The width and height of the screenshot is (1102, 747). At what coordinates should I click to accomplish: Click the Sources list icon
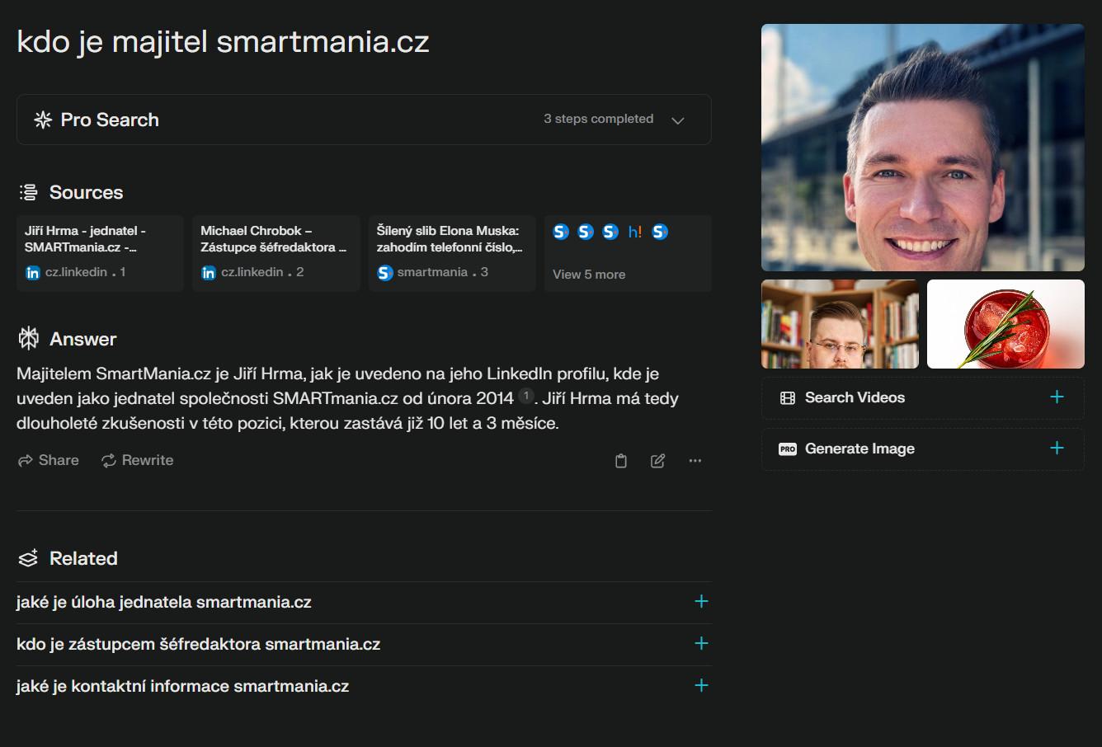pos(29,192)
